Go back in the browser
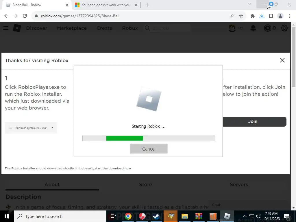The width and height of the screenshot is (296, 222). 6,16
